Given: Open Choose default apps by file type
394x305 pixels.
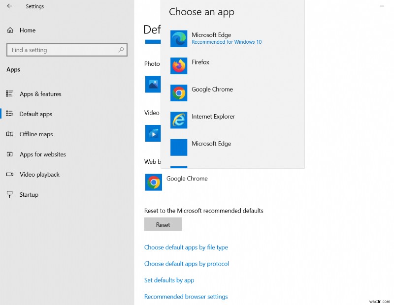Looking at the screenshot, I should pos(186,247).
